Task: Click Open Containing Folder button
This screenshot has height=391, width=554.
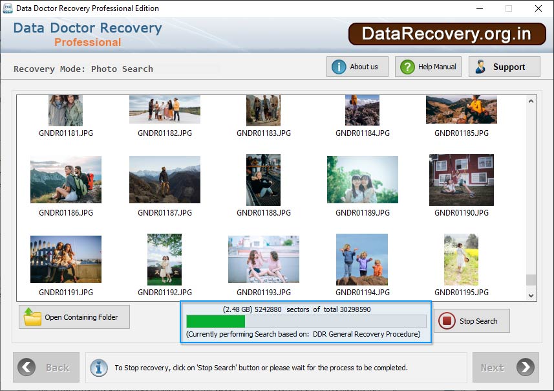Action: click(74, 317)
